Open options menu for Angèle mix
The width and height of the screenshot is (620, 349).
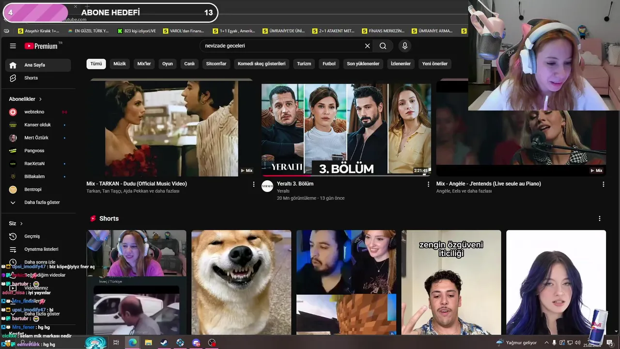tap(603, 184)
